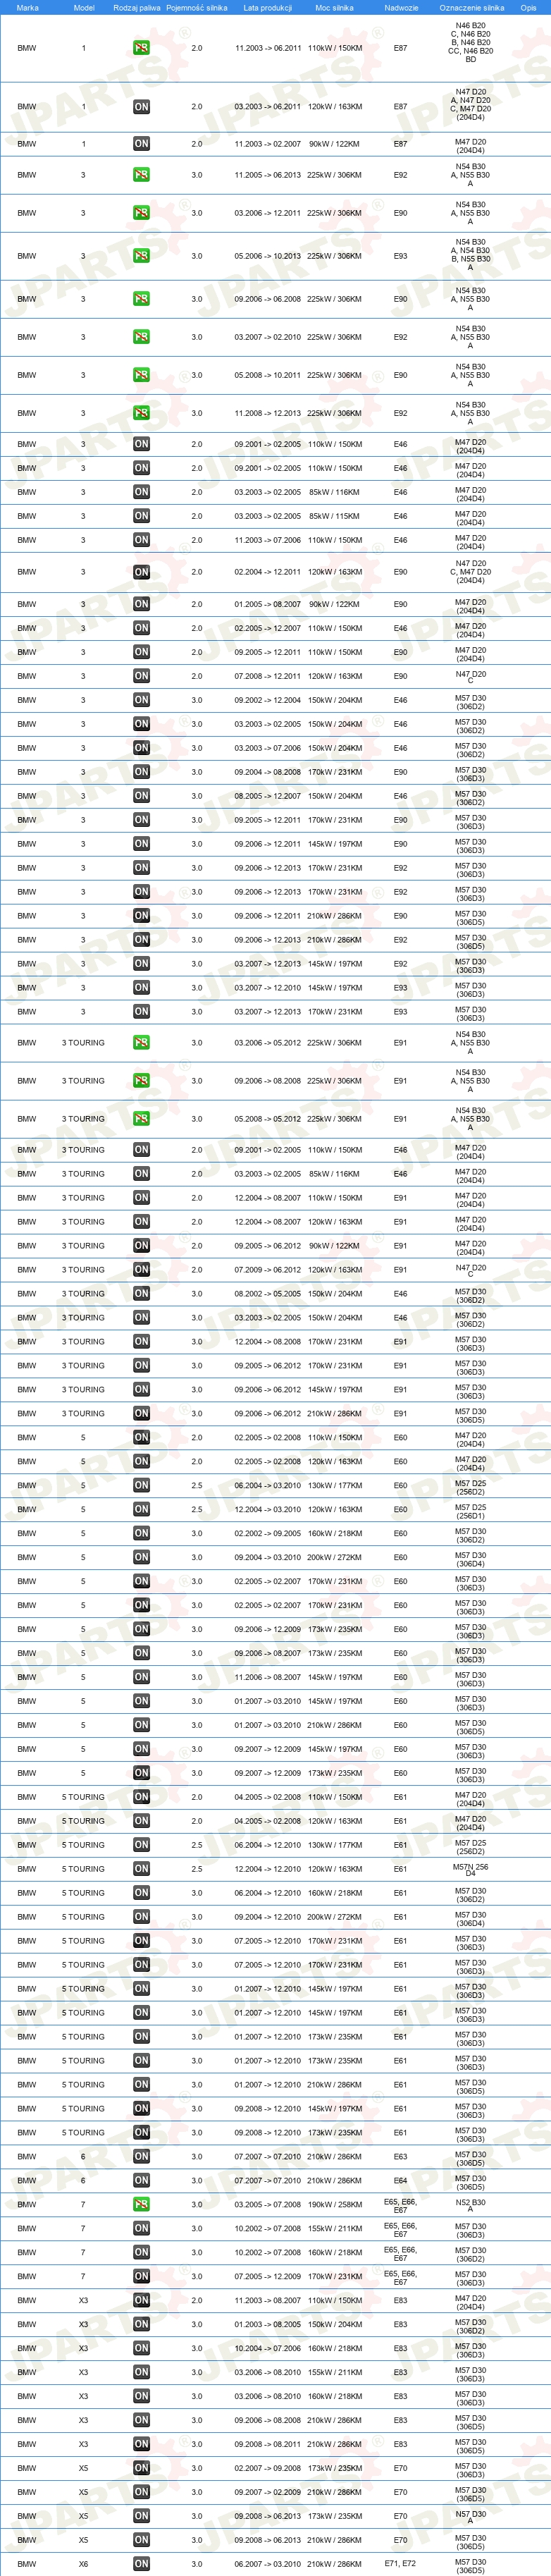Select PB icon in row 11.2005 -> 06.2013
The width and height of the screenshot is (551, 2576).
141,175
